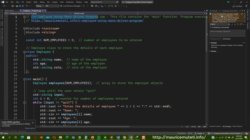Viewport: 250px width, 140px height.
Task: Open the Debug configuration dropdown
Action: point(40,6)
